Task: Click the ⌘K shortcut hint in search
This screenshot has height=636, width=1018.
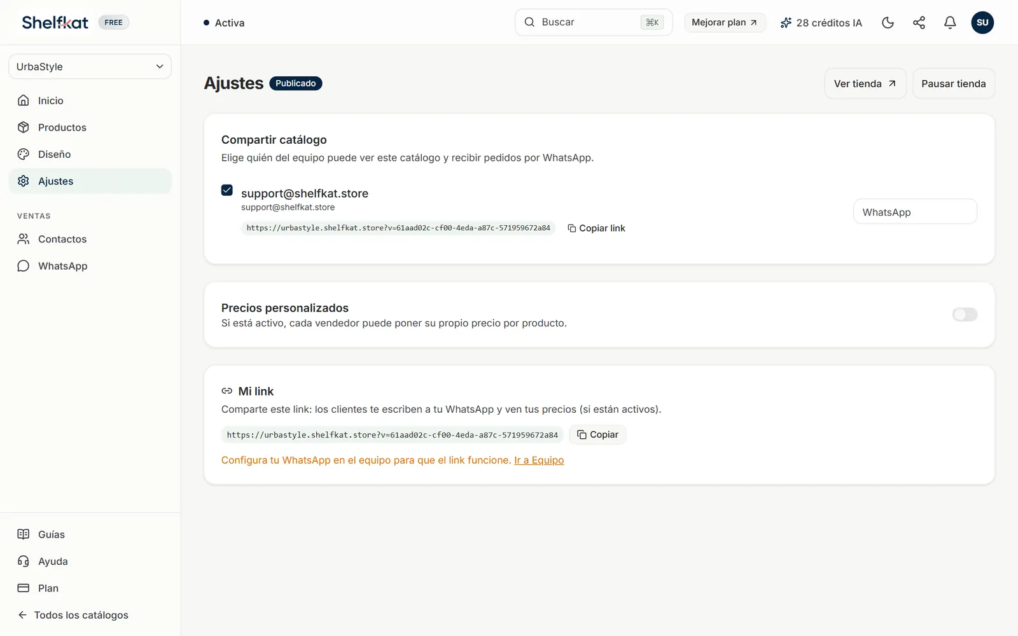Action: [x=652, y=22]
